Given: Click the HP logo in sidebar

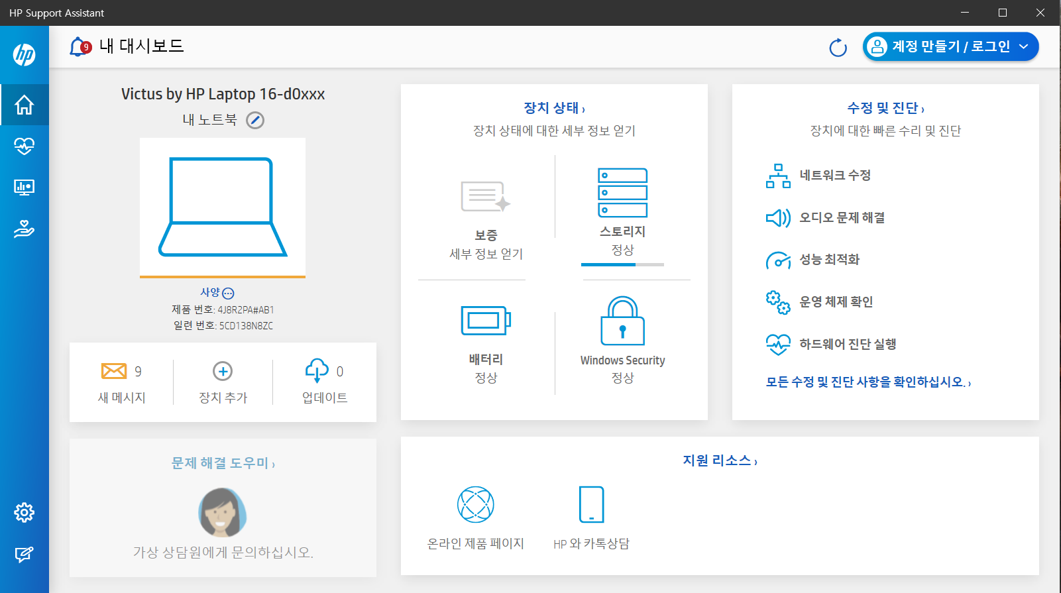Looking at the screenshot, I should coord(25,54).
